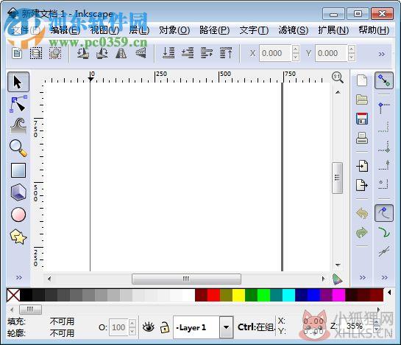Create new document from command bar
This screenshot has width=401, height=345.
pyautogui.click(x=362, y=80)
